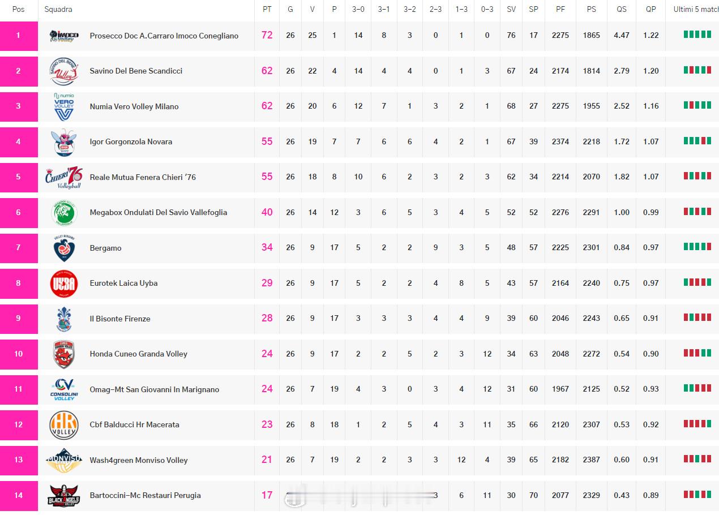Click the Megabox Vallefoglia team logo
719x515 pixels.
click(x=64, y=212)
